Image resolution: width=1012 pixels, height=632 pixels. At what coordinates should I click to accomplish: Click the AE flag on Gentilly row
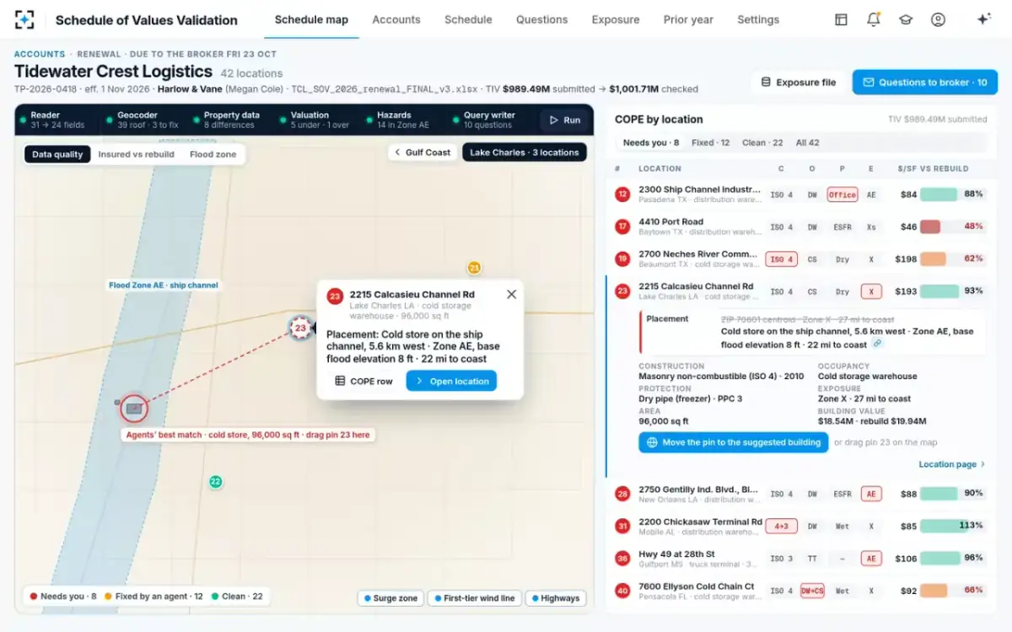coord(870,494)
